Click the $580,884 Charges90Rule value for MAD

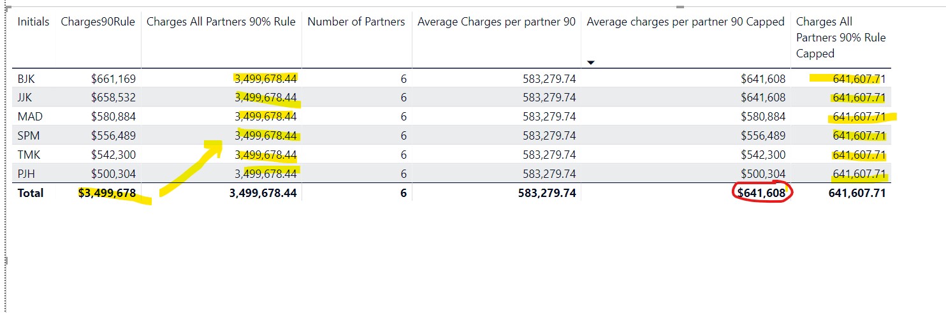click(x=113, y=117)
